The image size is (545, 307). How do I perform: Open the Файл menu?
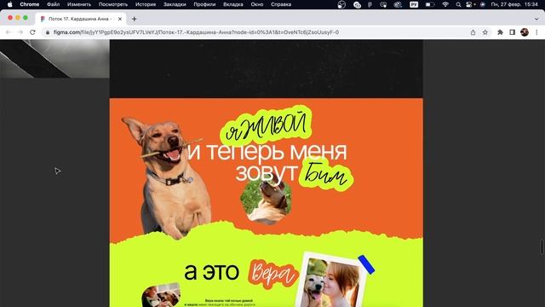click(x=53, y=4)
